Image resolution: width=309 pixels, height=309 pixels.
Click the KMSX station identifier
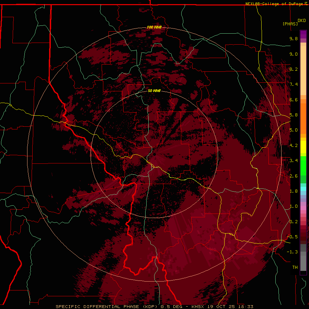[198, 307]
